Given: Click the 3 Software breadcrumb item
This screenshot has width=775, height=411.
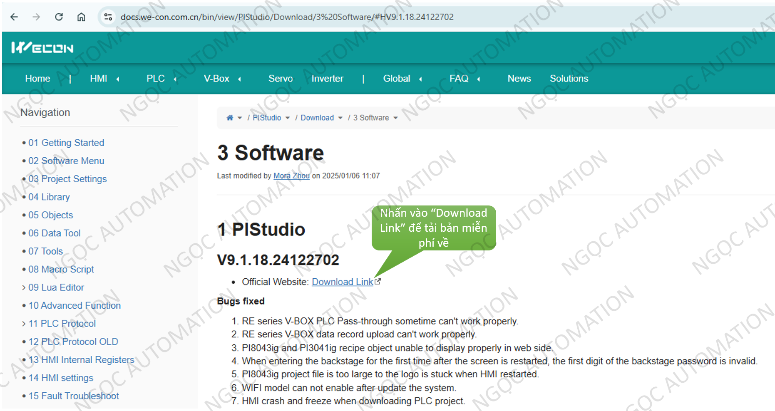Looking at the screenshot, I should coord(371,118).
